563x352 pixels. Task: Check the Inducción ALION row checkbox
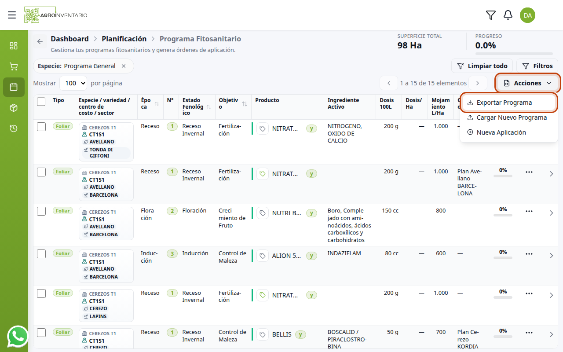coord(41,254)
